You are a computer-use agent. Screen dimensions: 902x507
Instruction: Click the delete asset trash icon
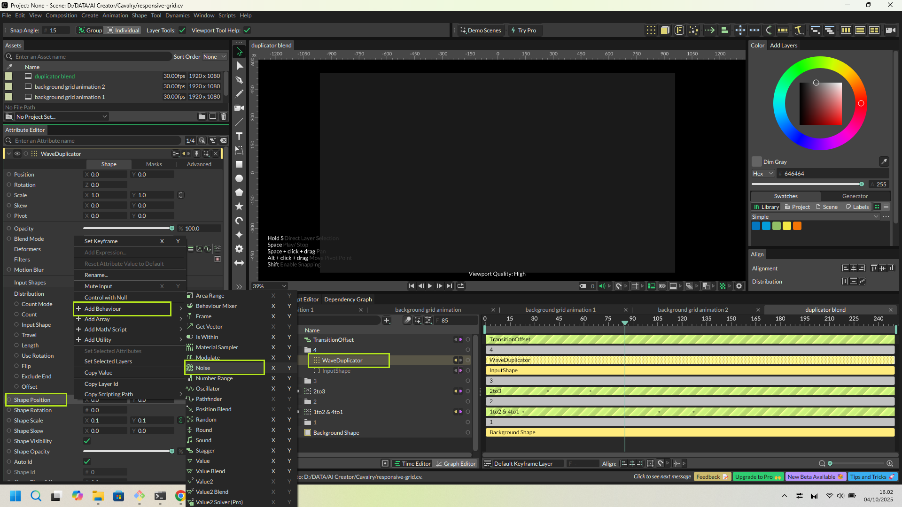pyautogui.click(x=224, y=116)
